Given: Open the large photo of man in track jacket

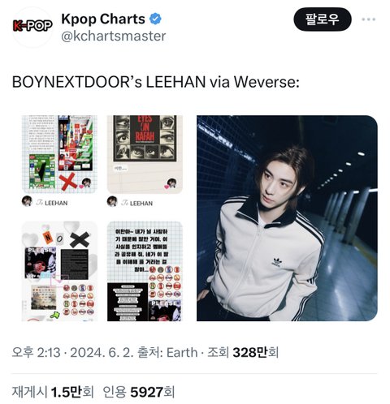Looking at the screenshot, I should pos(287,218).
